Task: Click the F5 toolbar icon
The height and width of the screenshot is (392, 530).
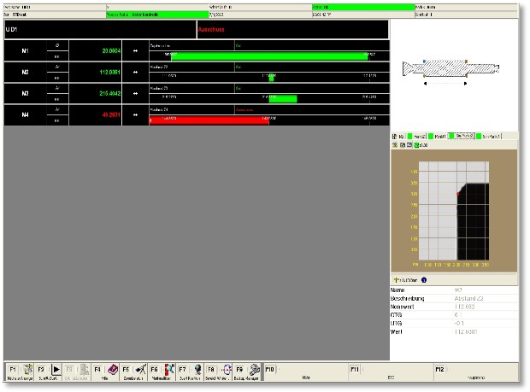Action: click(138, 369)
